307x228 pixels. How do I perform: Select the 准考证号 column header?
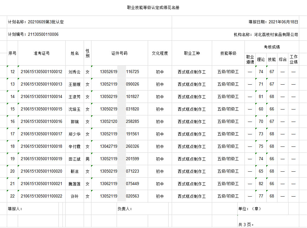pyautogui.click(x=42, y=53)
